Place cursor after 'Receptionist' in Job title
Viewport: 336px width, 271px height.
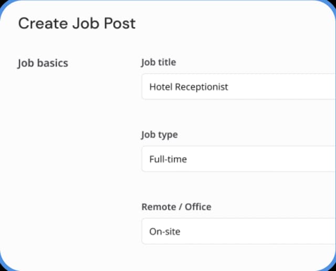(x=229, y=87)
